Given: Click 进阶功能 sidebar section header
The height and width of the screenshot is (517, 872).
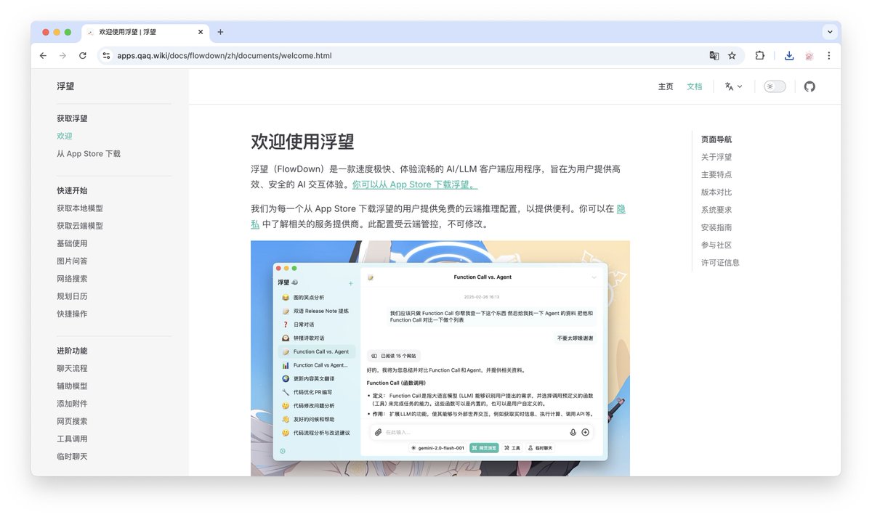Looking at the screenshot, I should 72,351.
